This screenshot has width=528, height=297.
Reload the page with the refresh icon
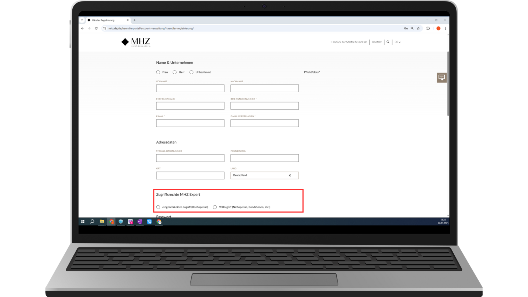click(96, 29)
